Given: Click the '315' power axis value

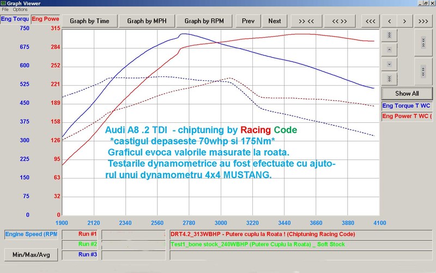Looking at the screenshot, I should click(x=56, y=28).
